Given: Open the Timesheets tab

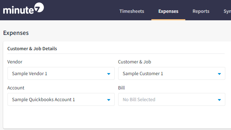Looking at the screenshot, I should tap(132, 11).
